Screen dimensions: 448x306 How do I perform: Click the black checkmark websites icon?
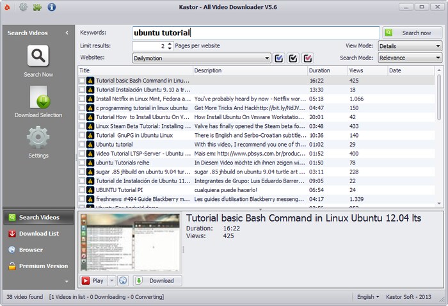293,58
